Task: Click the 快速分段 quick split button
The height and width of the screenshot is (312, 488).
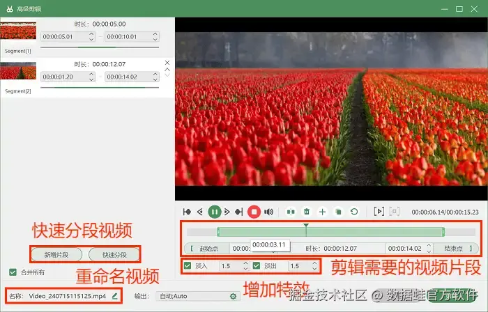Action: point(114,255)
